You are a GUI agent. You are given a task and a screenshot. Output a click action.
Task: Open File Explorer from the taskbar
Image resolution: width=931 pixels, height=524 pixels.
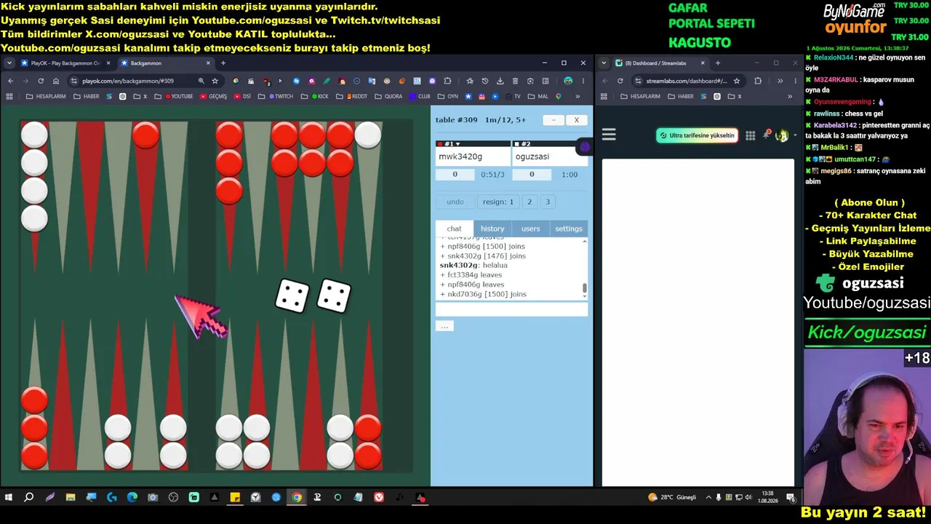[x=71, y=498]
